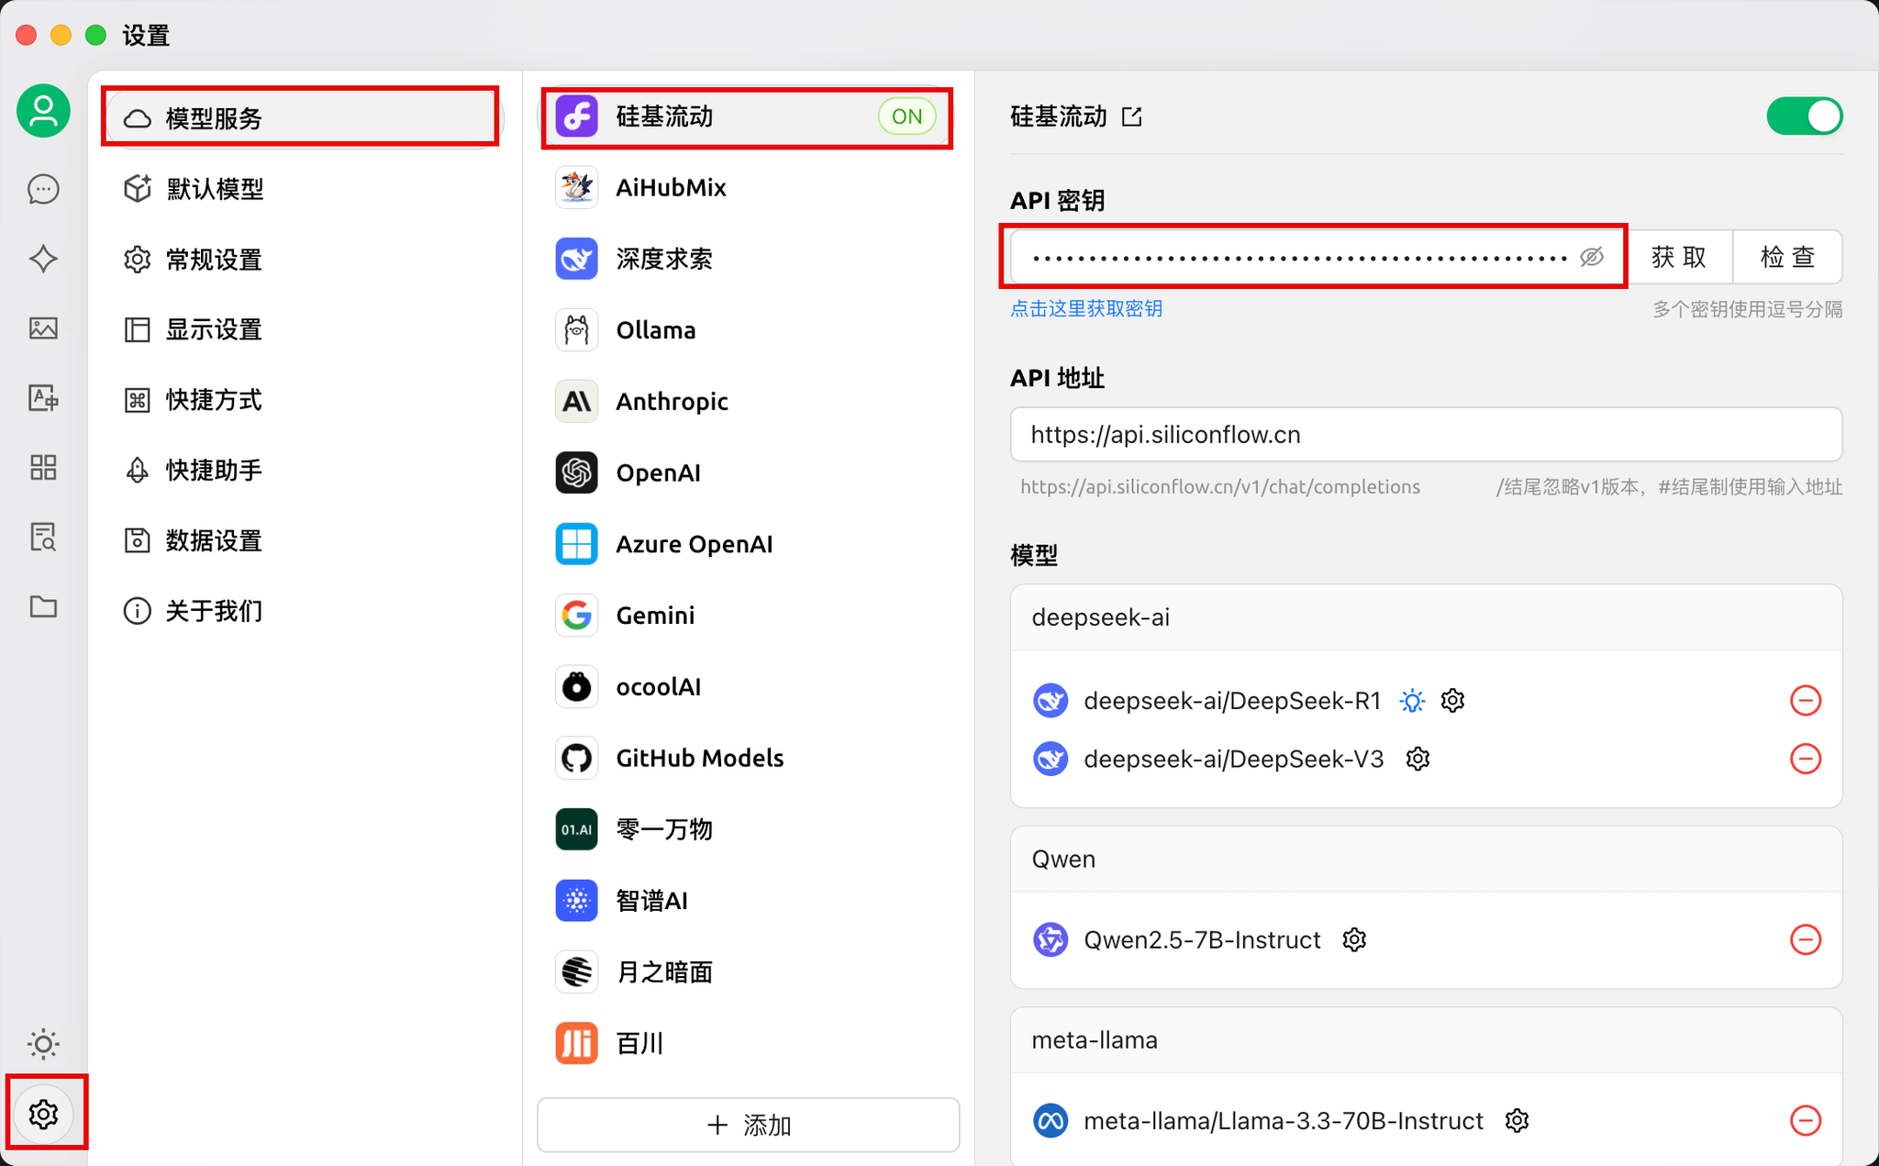The width and height of the screenshot is (1879, 1166).
Task: Click DeepSeek-V3 model settings gear icon
Action: tap(1421, 759)
